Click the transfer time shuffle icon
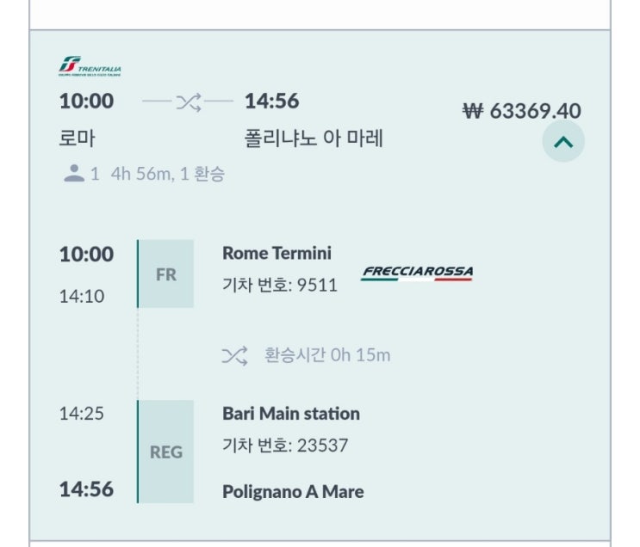 click(x=234, y=355)
